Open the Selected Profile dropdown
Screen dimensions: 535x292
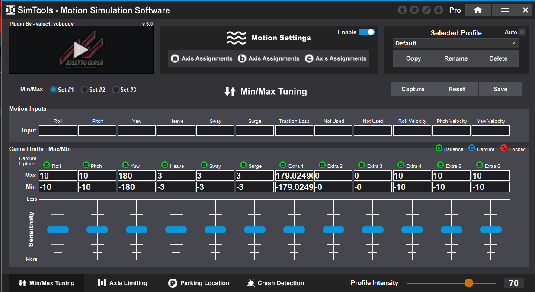(456, 43)
